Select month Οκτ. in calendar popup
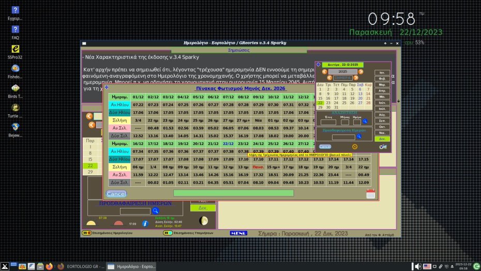 [382, 127]
